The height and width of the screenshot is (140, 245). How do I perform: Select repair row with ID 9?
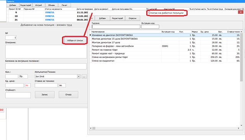[x=16, y=13]
